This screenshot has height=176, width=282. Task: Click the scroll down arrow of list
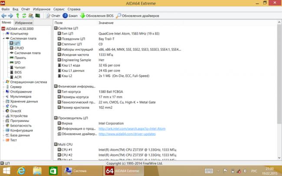(x=279, y=158)
